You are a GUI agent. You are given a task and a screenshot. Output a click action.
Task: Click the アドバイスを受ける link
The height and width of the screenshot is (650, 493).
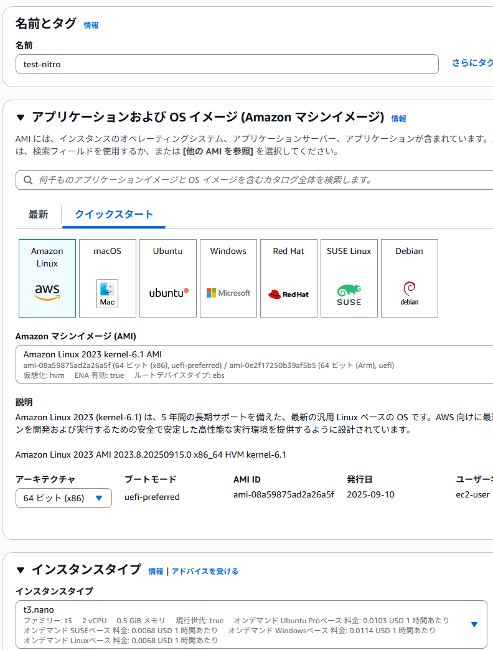click(205, 571)
